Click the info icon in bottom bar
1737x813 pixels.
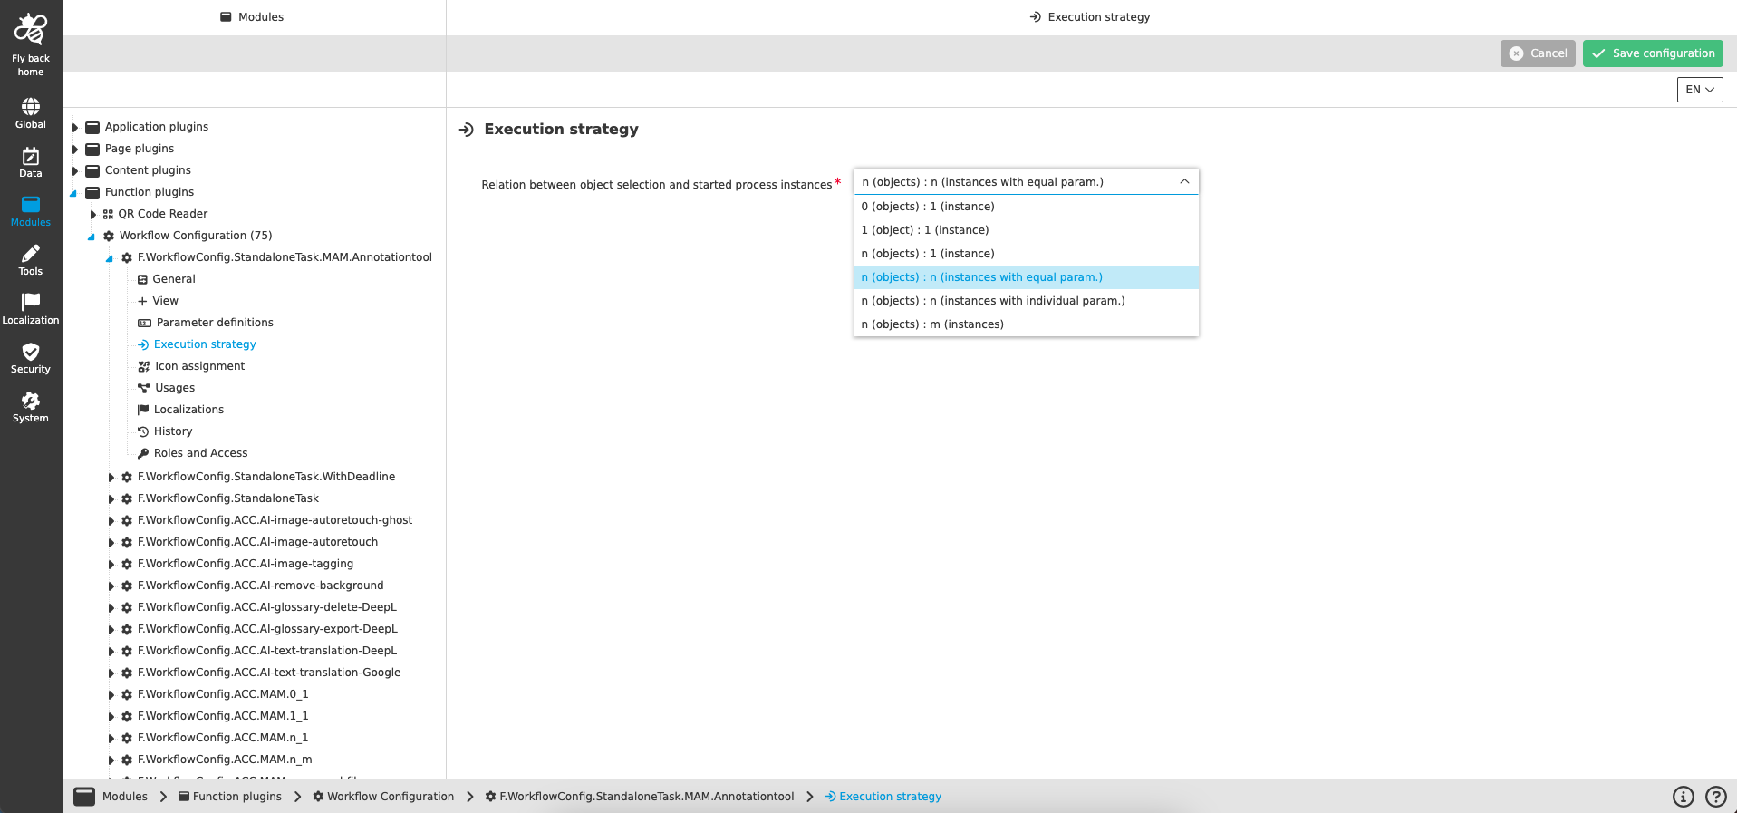point(1683,797)
